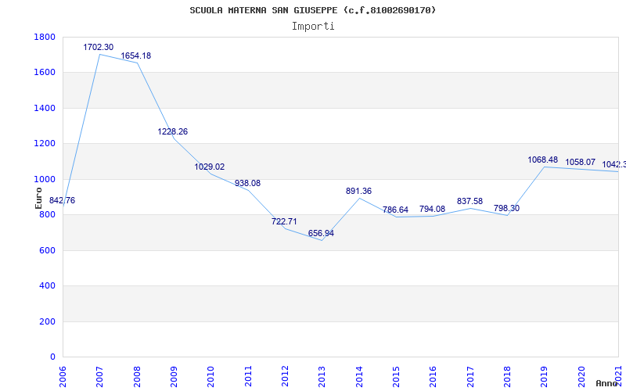Click the 722.71 value label

click(x=284, y=221)
